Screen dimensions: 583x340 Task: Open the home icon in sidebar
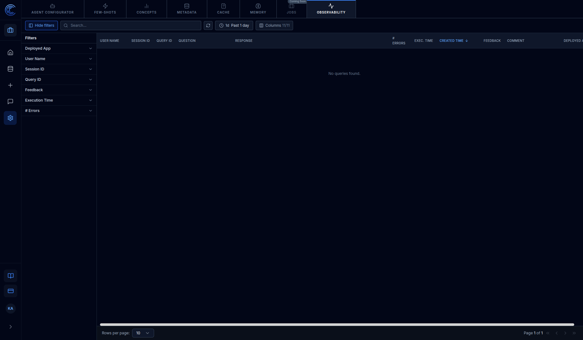pos(10,53)
